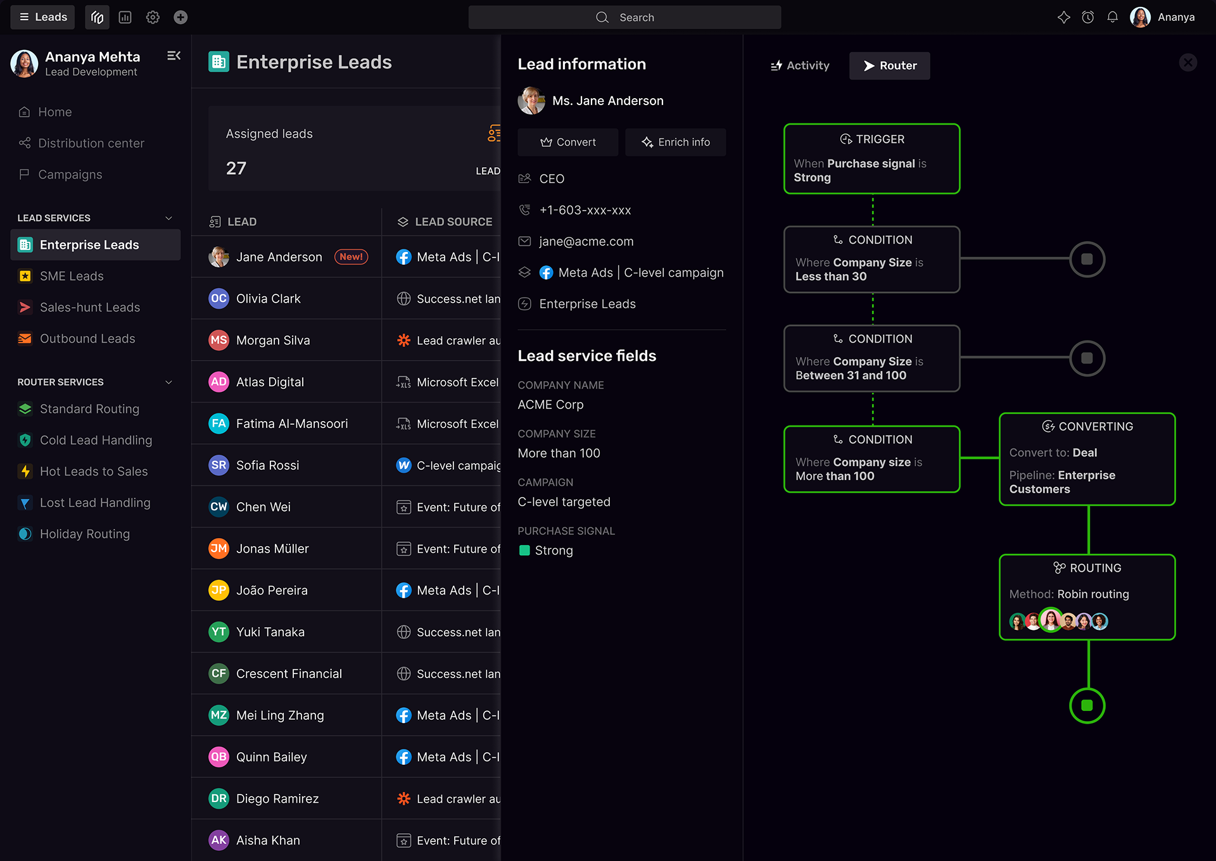Click the Convert button for Jane Anderson
This screenshot has width=1216, height=861.
click(567, 142)
